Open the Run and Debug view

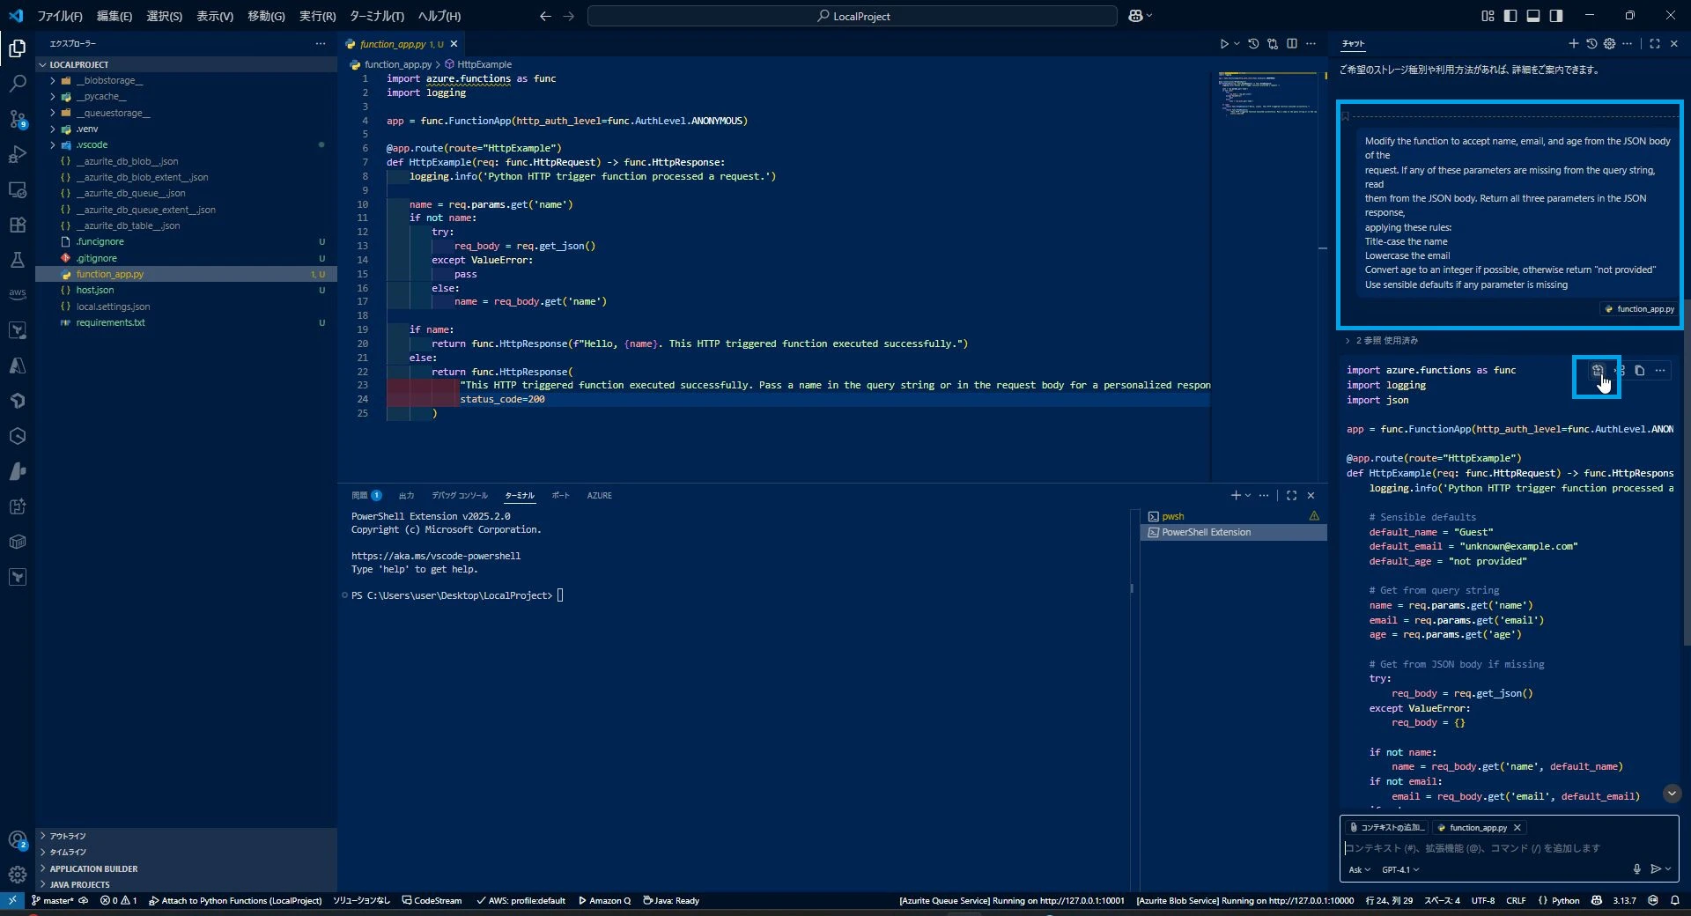click(x=18, y=154)
